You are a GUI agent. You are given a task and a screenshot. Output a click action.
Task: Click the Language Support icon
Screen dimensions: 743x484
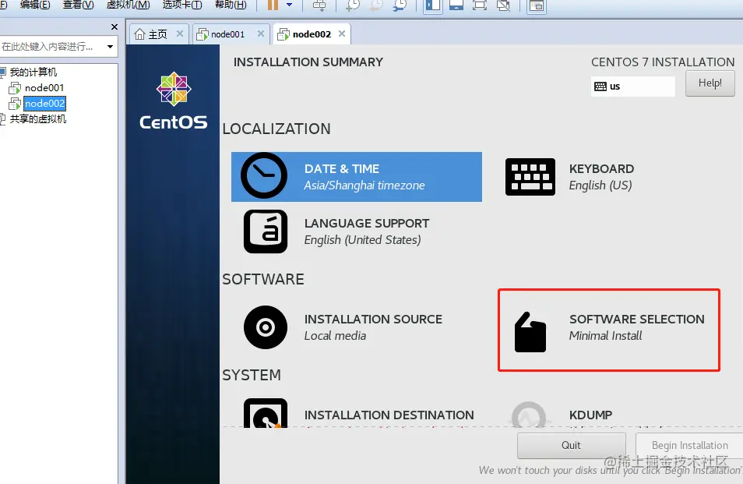coord(266,231)
